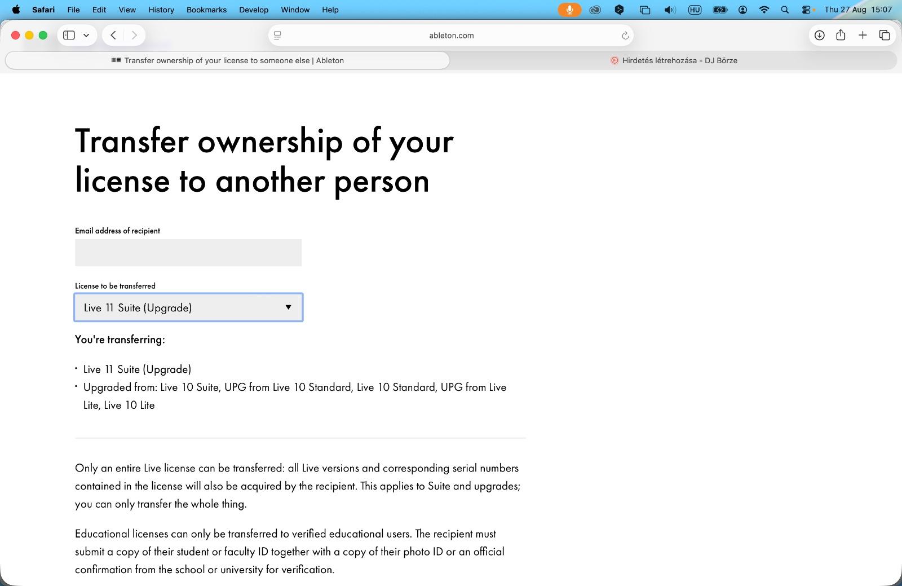
Task: Open the Develop menu
Action: [x=254, y=10]
